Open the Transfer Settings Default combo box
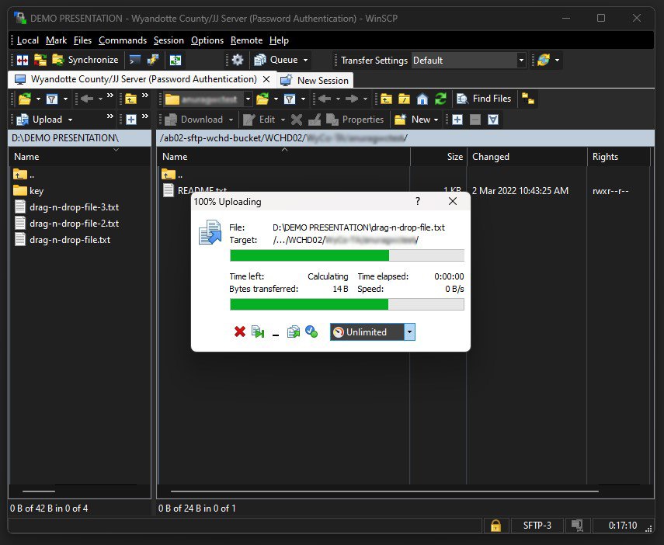The image size is (664, 545). coord(469,60)
